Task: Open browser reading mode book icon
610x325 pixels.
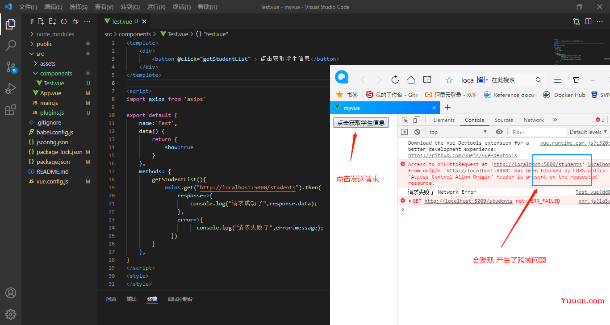Action: point(427,80)
